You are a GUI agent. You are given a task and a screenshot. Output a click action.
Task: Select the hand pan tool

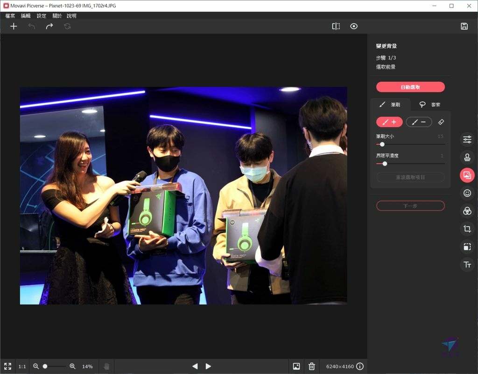coord(106,367)
